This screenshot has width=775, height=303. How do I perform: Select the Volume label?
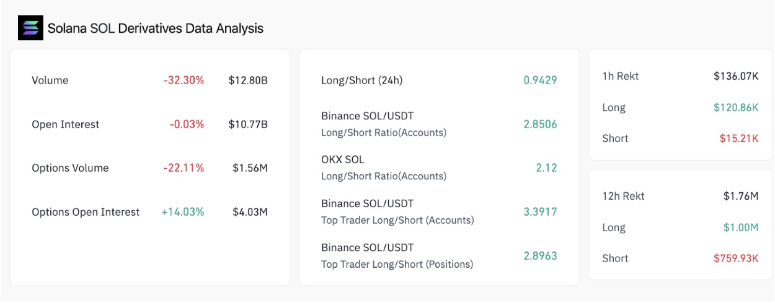point(50,80)
